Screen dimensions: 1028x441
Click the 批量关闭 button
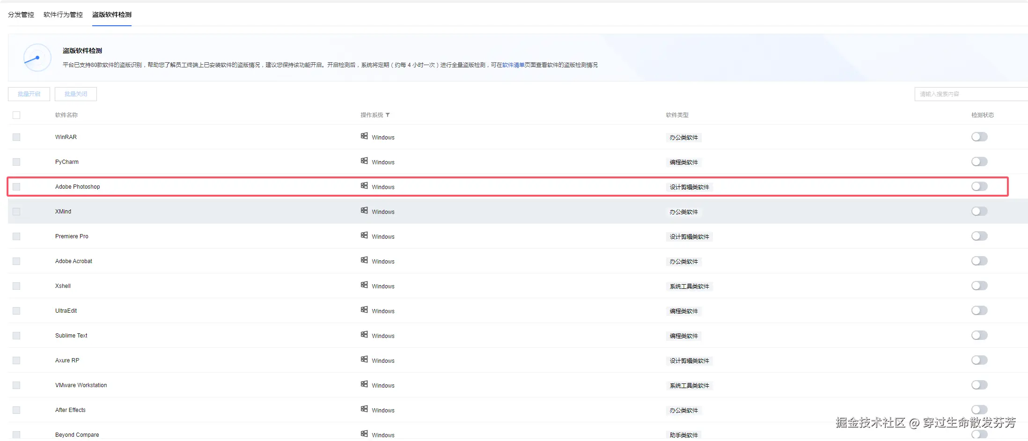pyautogui.click(x=76, y=94)
